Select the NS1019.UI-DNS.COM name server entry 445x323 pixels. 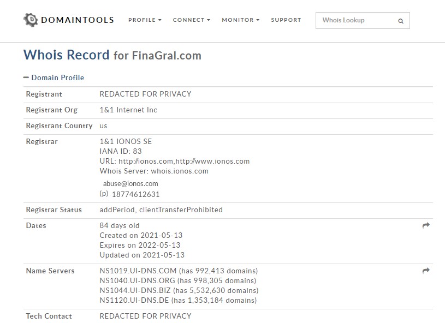tap(138, 270)
